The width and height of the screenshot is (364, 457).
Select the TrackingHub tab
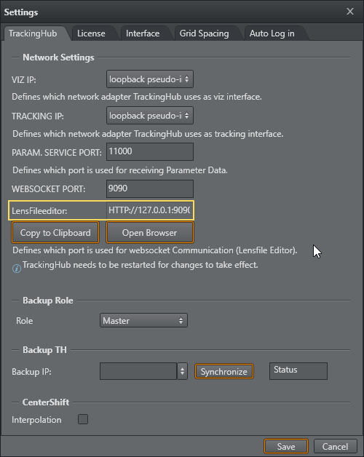[33, 33]
